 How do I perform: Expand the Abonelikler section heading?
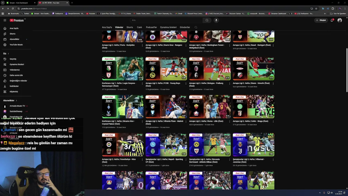tap(10, 100)
